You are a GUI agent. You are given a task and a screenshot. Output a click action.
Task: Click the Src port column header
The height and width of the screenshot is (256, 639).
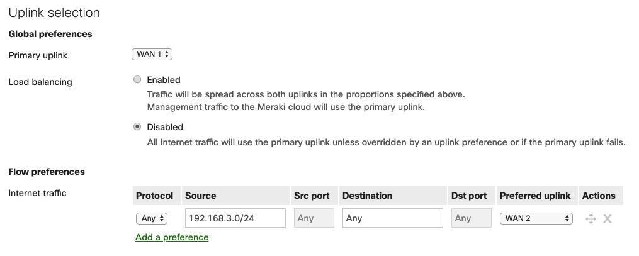pos(312,196)
